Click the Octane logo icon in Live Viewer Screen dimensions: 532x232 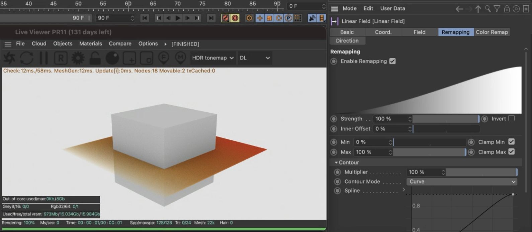click(9, 58)
